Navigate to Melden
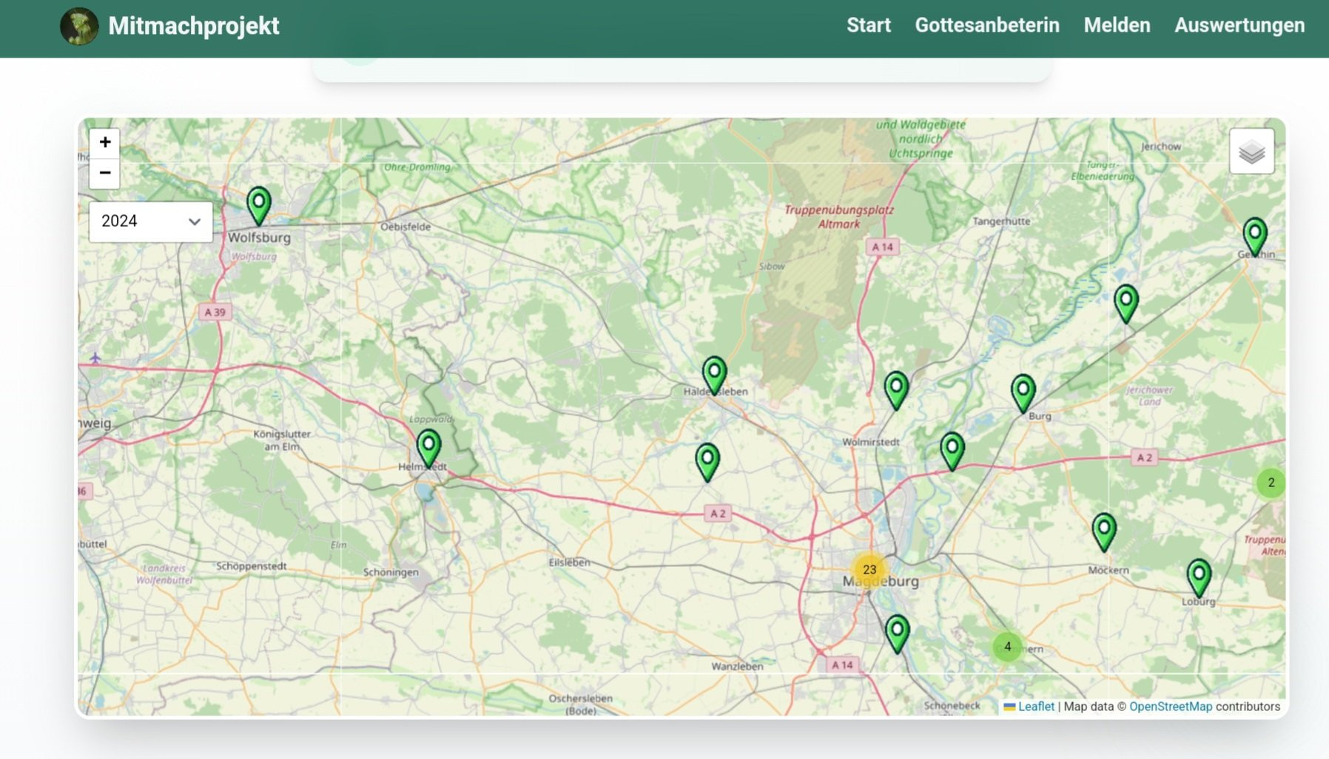The width and height of the screenshot is (1329, 759). [x=1117, y=25]
